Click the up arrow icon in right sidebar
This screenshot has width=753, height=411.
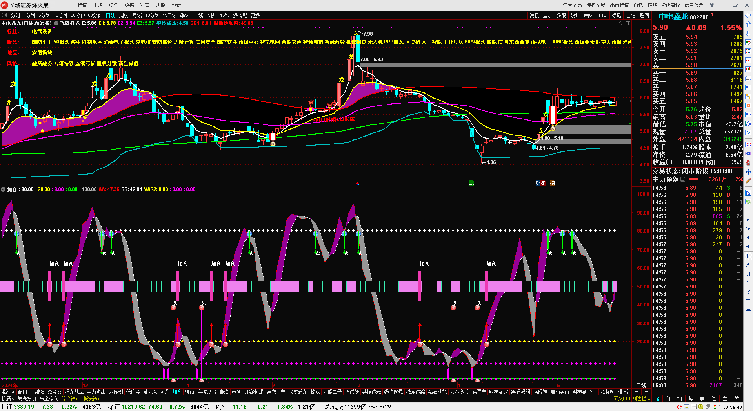748,24
